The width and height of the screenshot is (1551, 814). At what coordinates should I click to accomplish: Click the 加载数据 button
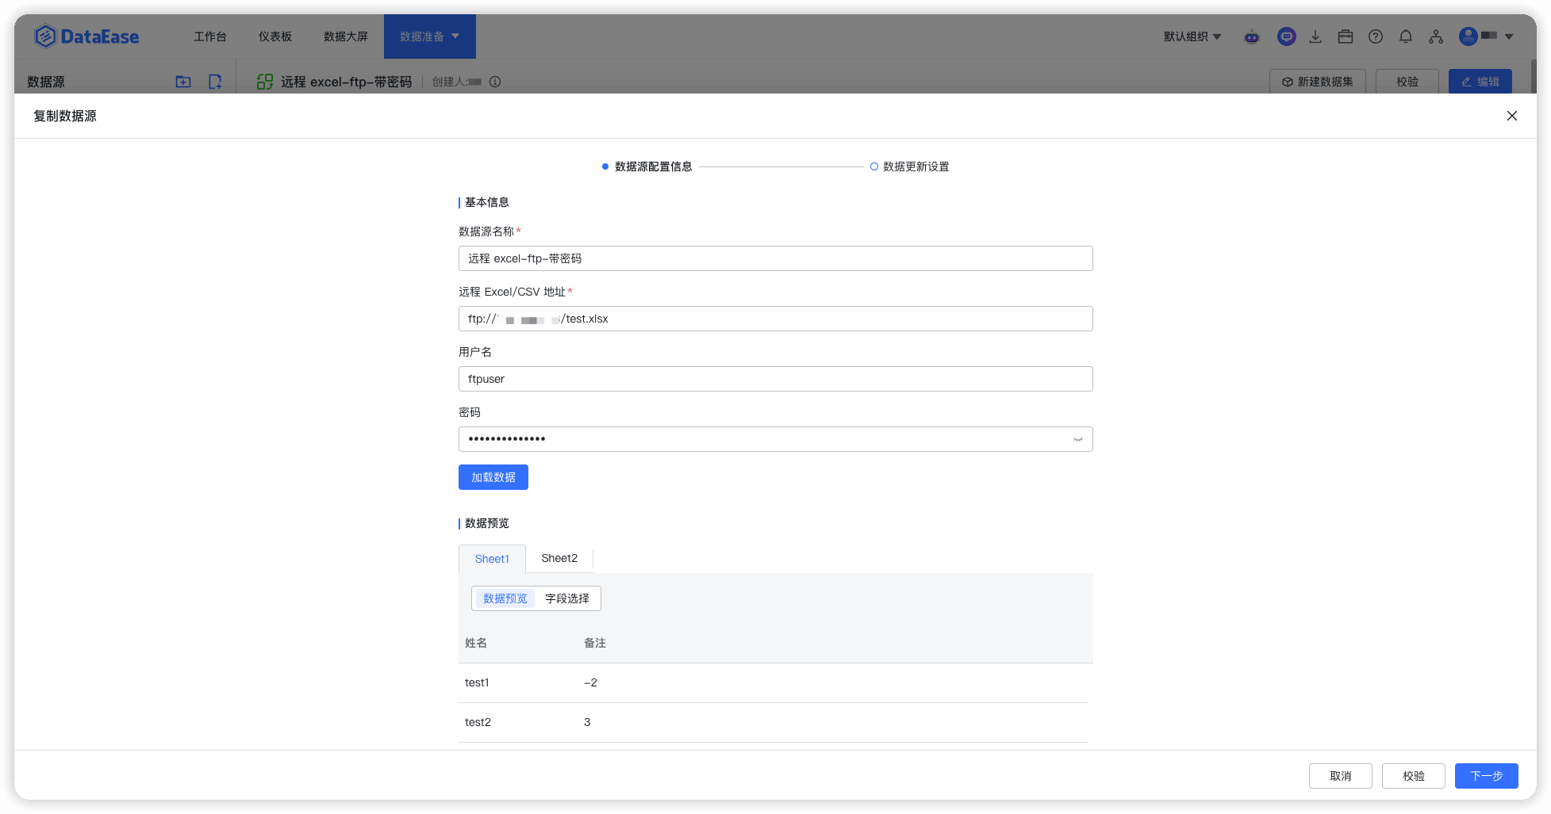coord(493,477)
